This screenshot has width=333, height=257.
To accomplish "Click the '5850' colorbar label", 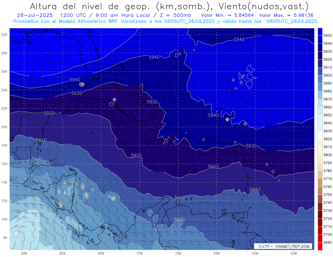I will [328, 115].
